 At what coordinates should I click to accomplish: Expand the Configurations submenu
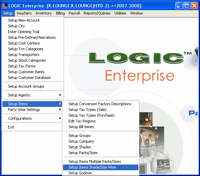[x=32, y=118]
